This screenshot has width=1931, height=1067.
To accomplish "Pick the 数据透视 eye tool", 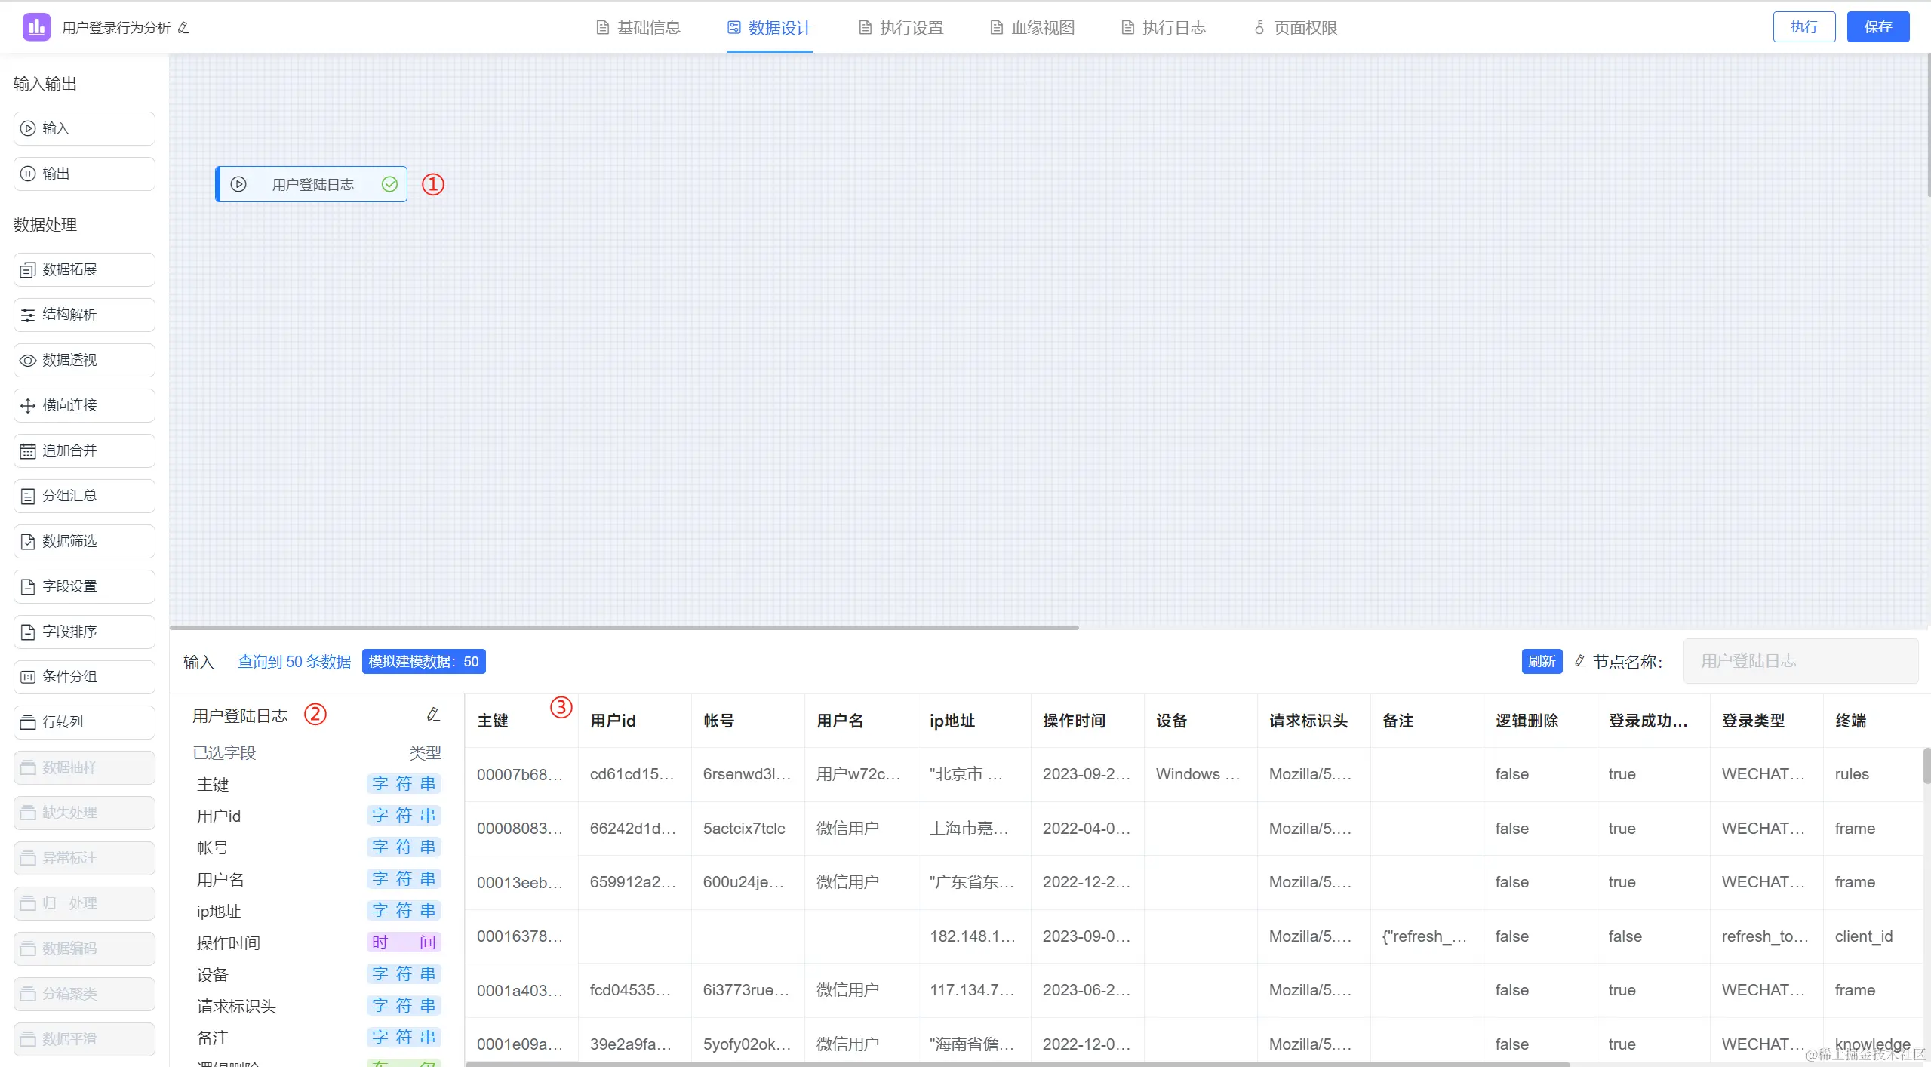I will (84, 360).
